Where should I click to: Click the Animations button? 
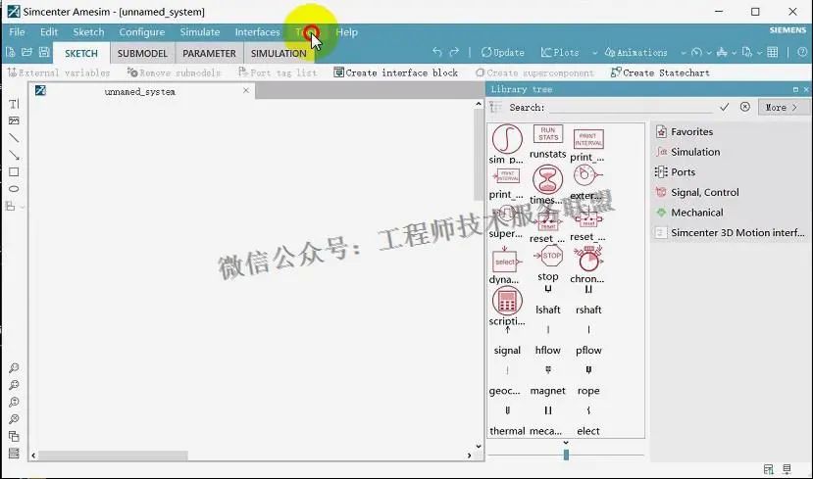click(635, 52)
